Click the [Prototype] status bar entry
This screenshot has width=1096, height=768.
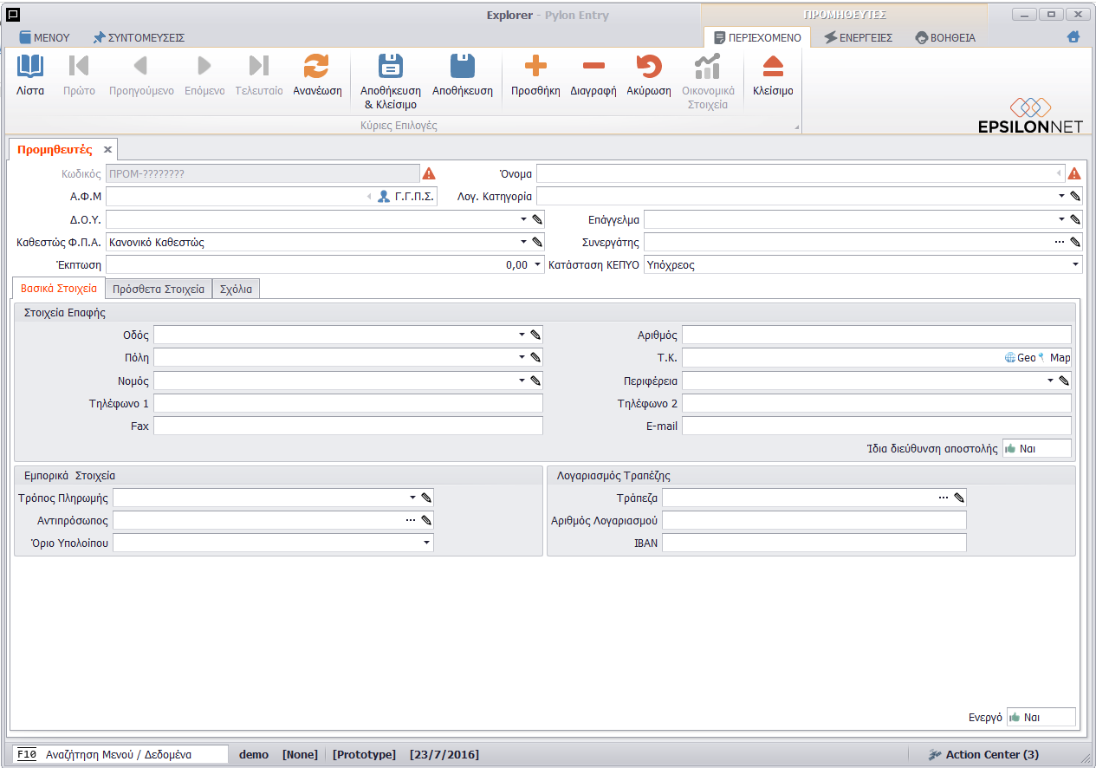364,754
